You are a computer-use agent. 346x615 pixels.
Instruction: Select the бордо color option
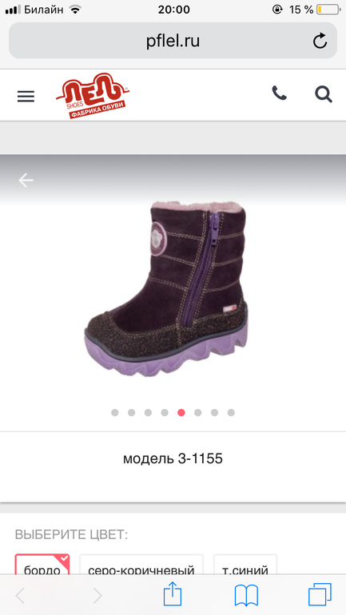tap(42, 565)
